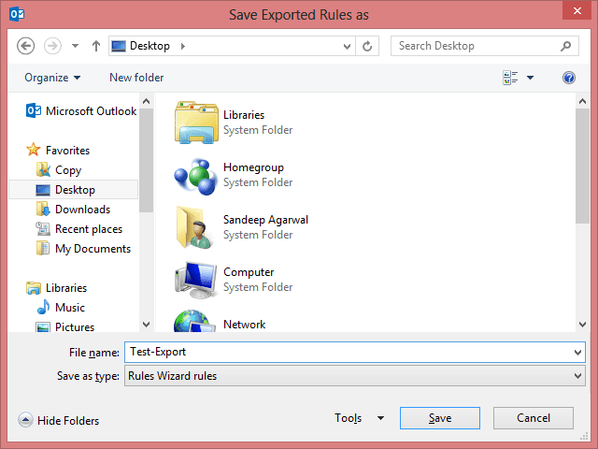Image resolution: width=598 pixels, height=449 pixels.
Task: Click the Up one level arrow
Action: [96, 46]
